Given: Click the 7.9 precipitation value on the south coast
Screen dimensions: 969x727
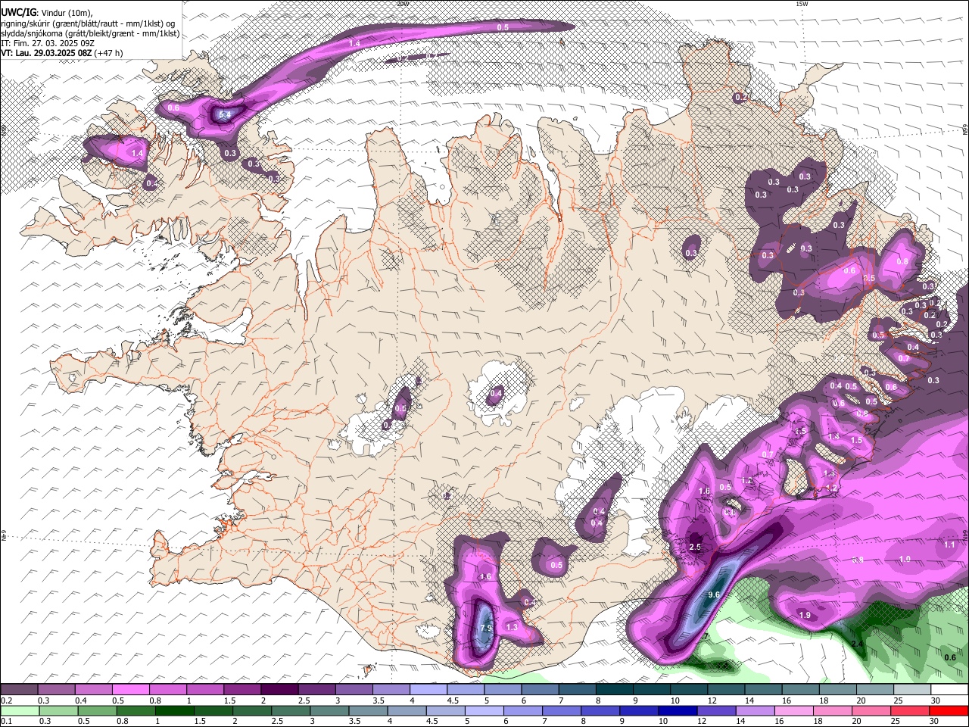Looking at the screenshot, I should (486, 628).
